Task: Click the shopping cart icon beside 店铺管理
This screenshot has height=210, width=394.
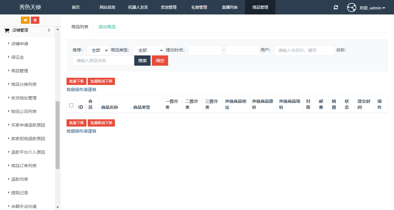Action: [x=7, y=30]
